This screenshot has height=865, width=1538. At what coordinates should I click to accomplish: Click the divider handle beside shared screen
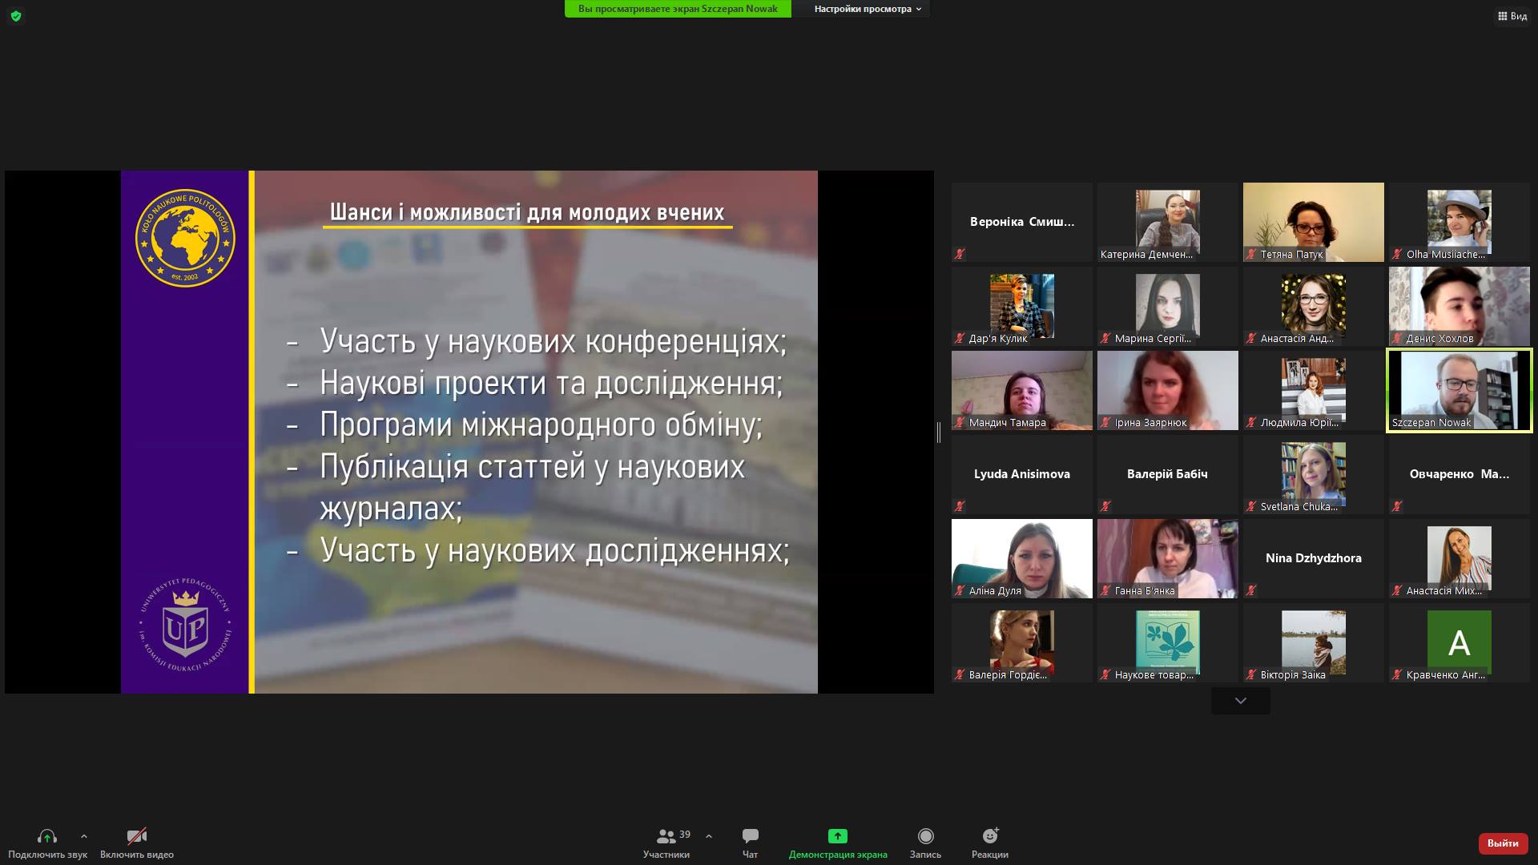point(939,432)
